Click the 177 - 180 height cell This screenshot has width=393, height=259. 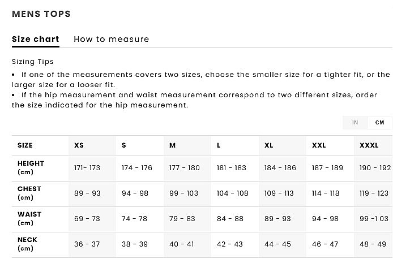[185, 168]
